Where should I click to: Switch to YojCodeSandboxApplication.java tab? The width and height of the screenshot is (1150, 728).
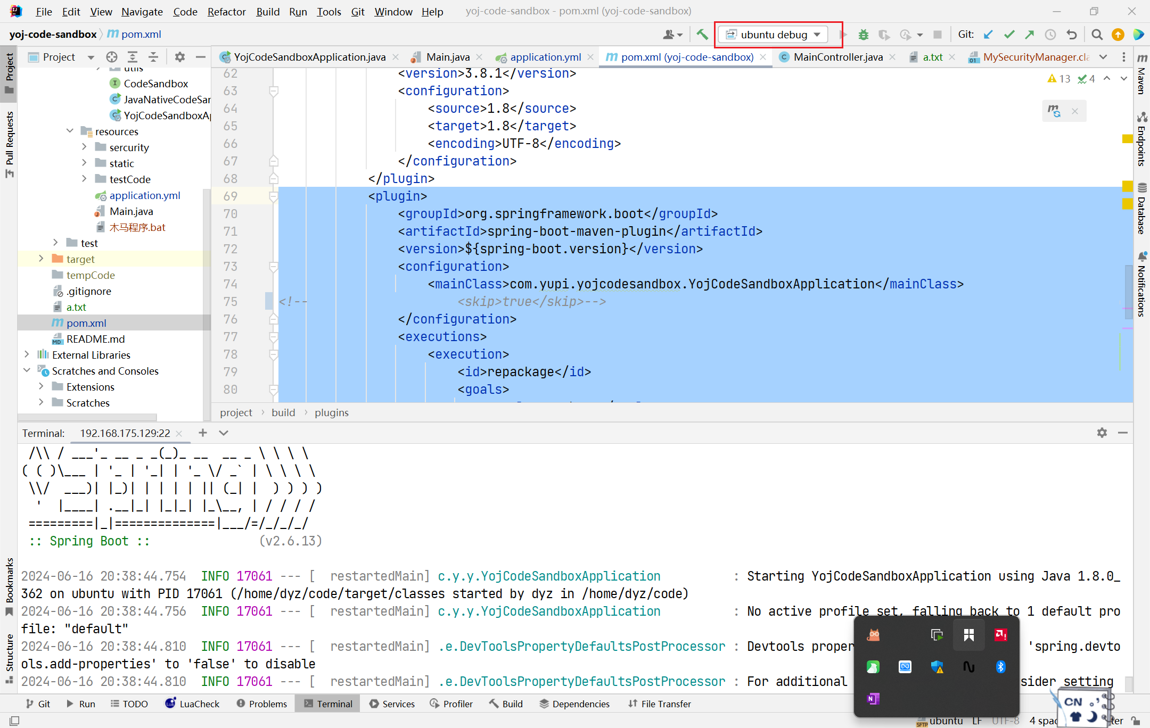click(309, 57)
